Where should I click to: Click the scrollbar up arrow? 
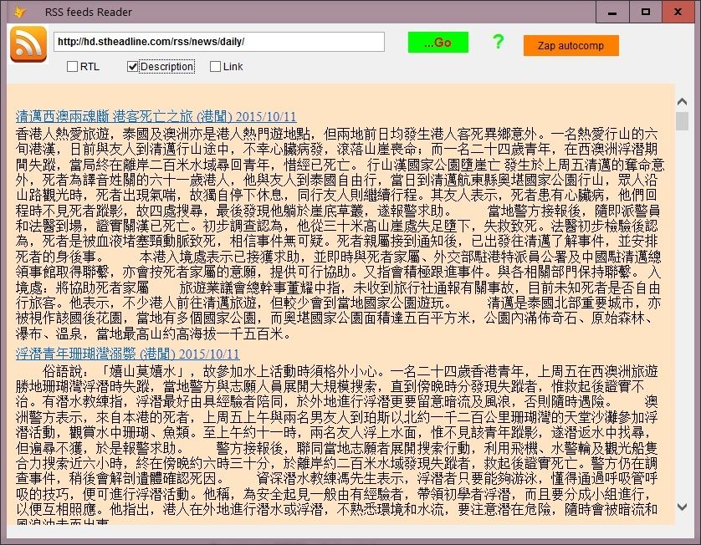click(682, 99)
